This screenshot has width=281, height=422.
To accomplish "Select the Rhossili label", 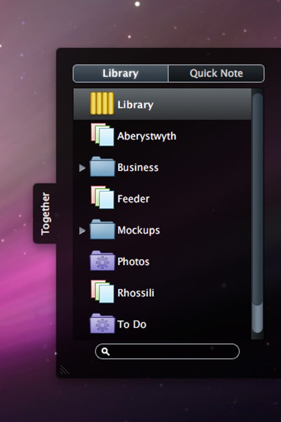I will pyautogui.click(x=136, y=293).
